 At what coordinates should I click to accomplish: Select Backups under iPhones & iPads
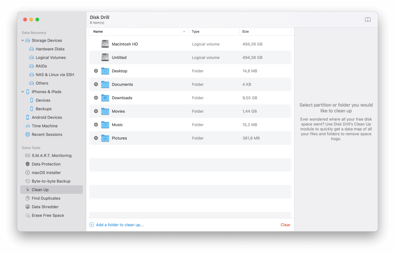tap(44, 109)
